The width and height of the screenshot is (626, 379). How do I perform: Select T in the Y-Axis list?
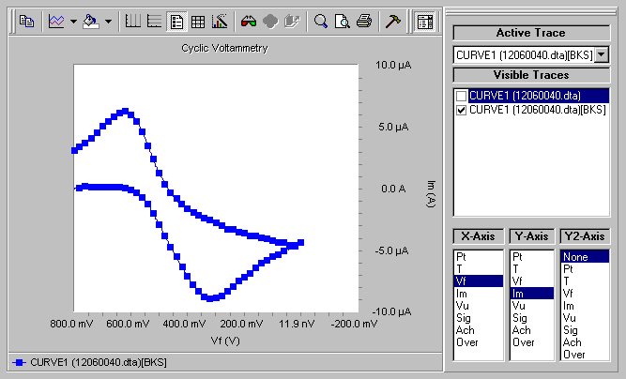[x=532, y=269]
